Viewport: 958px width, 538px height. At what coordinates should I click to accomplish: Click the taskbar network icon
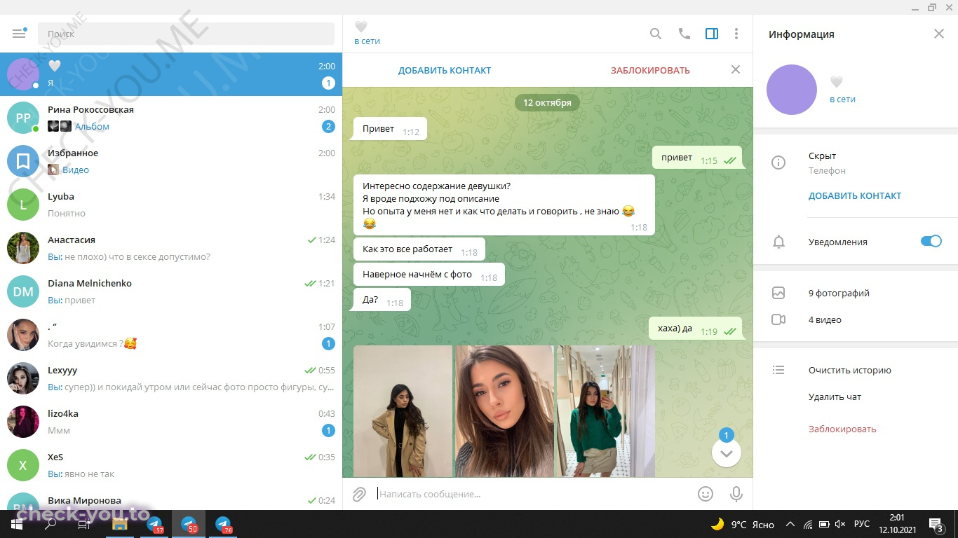(807, 524)
